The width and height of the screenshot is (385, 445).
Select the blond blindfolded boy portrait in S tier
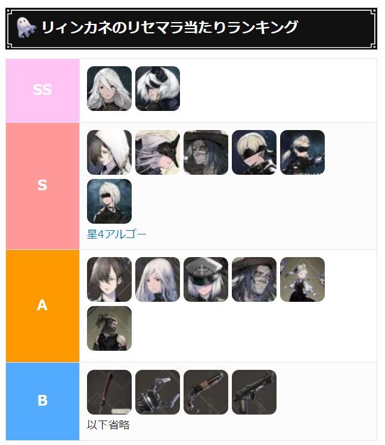[x=254, y=152]
